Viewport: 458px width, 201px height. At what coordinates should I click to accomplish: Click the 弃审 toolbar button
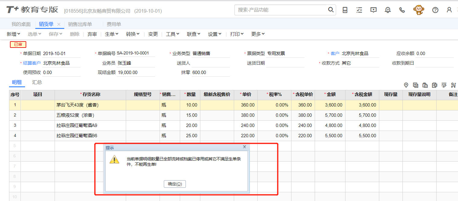point(92,34)
